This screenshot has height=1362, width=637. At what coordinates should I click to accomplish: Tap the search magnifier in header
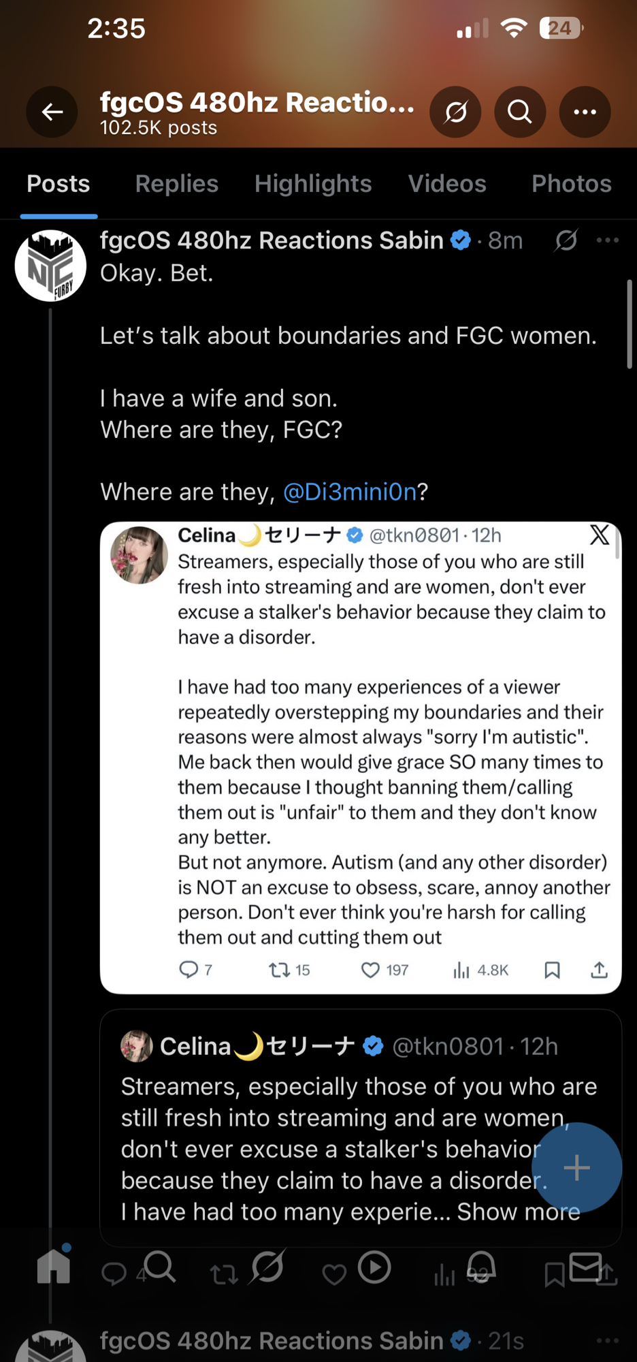click(520, 112)
